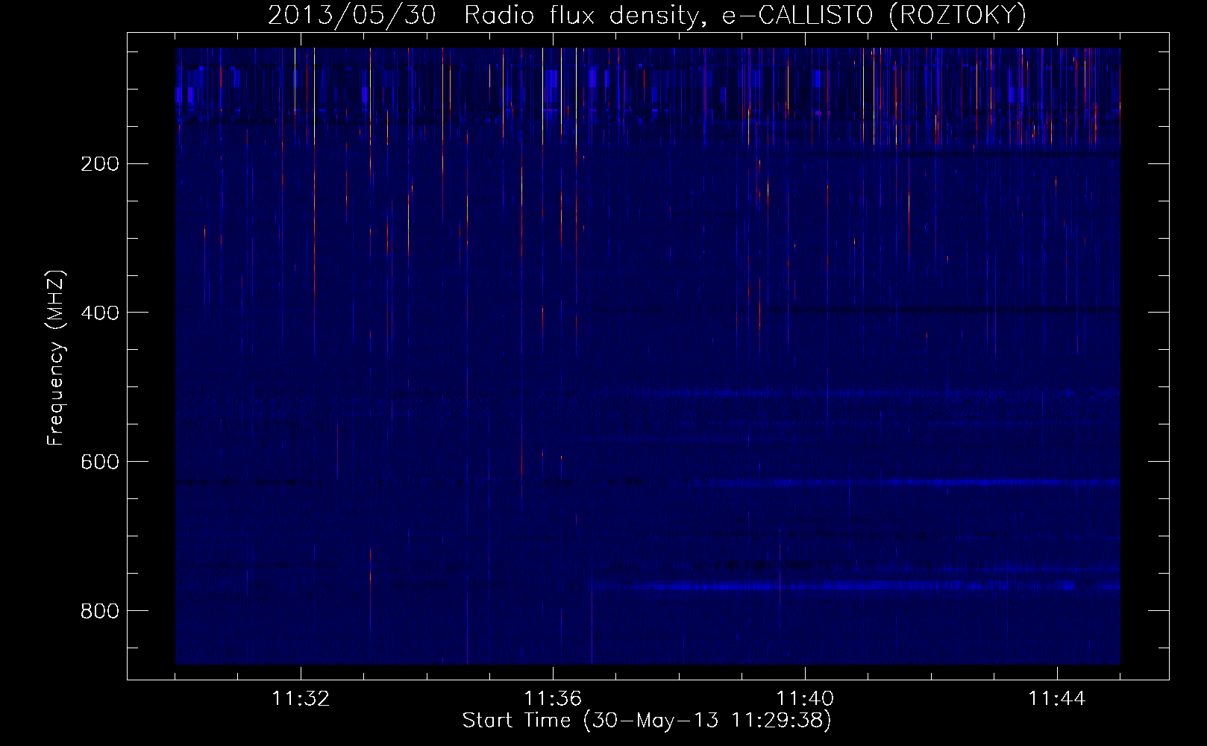The image size is (1207, 746).
Task: Click the 'Start Time (30-May-13 11:29:38)' axis label
Action: coord(647,721)
